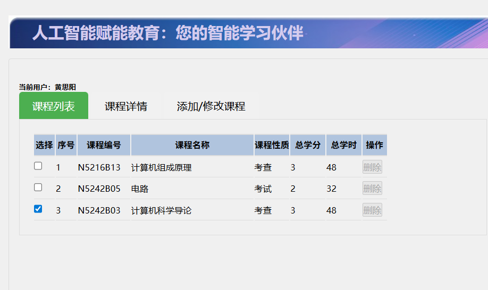The height and width of the screenshot is (290, 488).
Task: Delete the 计算机科学导论 course row
Action: pos(372,210)
